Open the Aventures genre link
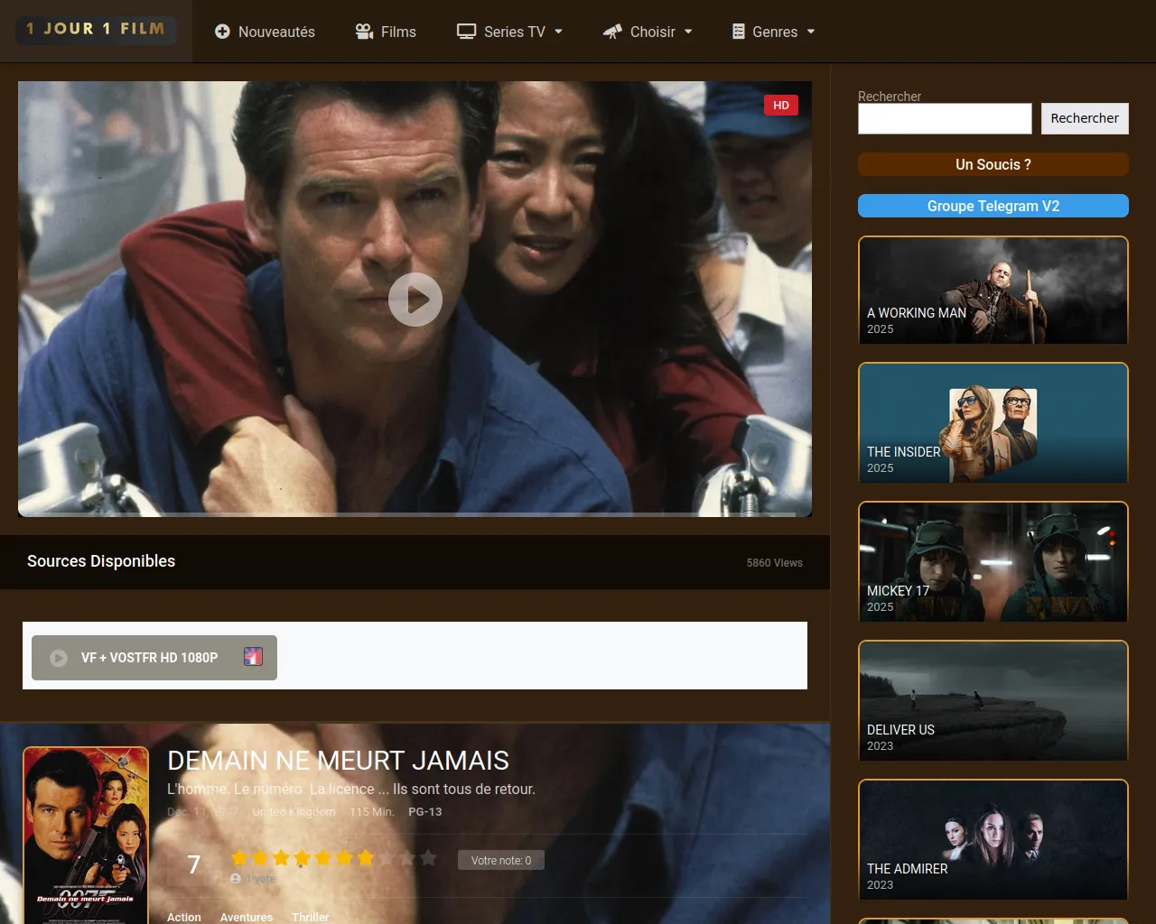The width and height of the screenshot is (1156, 924). [247, 917]
